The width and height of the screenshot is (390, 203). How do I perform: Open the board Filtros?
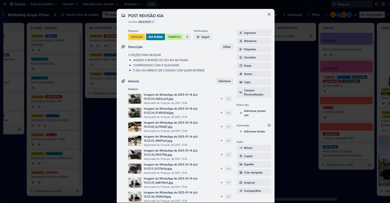313,15
